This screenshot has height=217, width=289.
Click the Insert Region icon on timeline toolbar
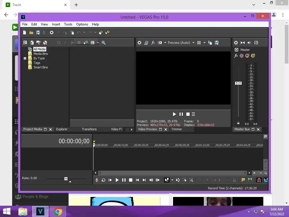[250, 180]
